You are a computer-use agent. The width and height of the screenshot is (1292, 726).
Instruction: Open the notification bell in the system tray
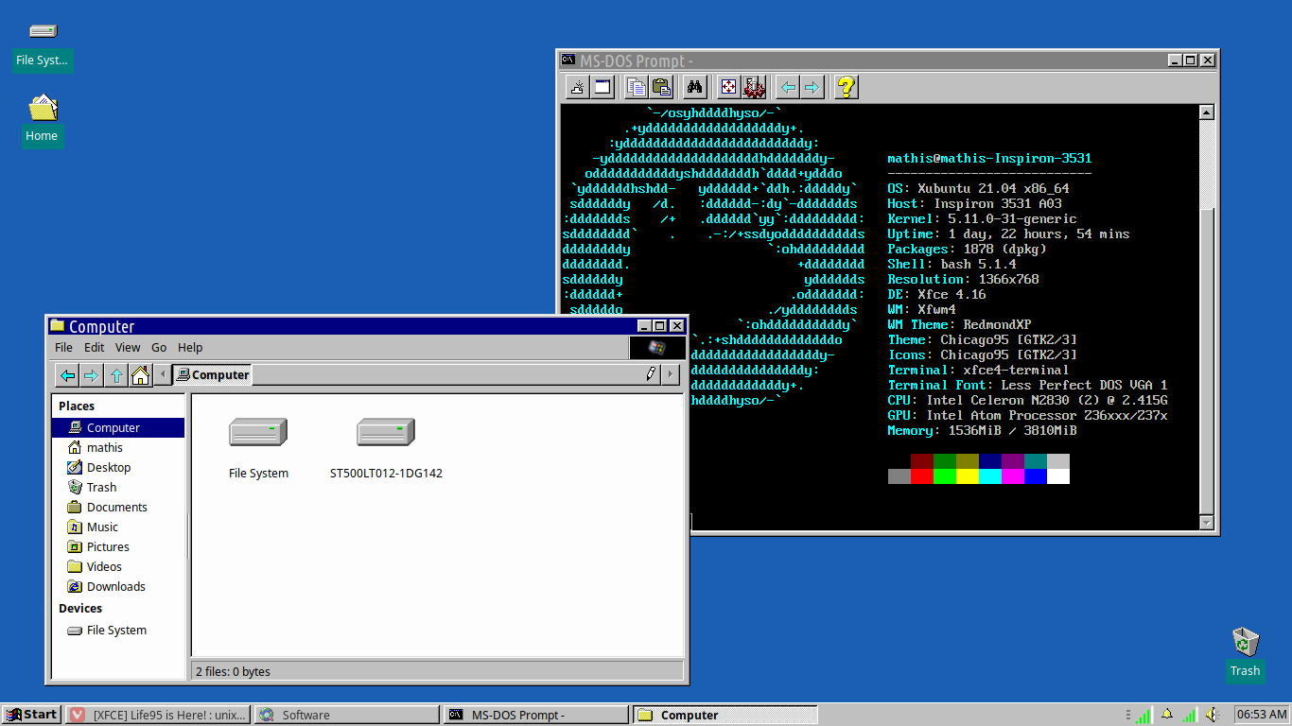[x=1167, y=716]
